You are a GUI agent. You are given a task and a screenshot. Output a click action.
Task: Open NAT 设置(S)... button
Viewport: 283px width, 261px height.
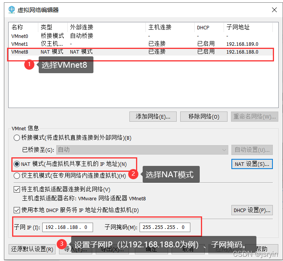click(x=252, y=164)
